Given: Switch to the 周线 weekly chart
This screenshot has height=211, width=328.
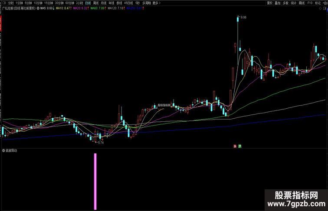Looking at the screenshot, I should coord(96,3).
